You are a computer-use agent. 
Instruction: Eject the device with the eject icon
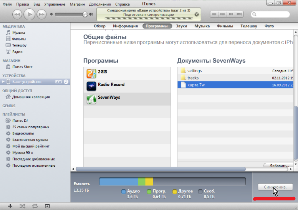click(x=66, y=82)
